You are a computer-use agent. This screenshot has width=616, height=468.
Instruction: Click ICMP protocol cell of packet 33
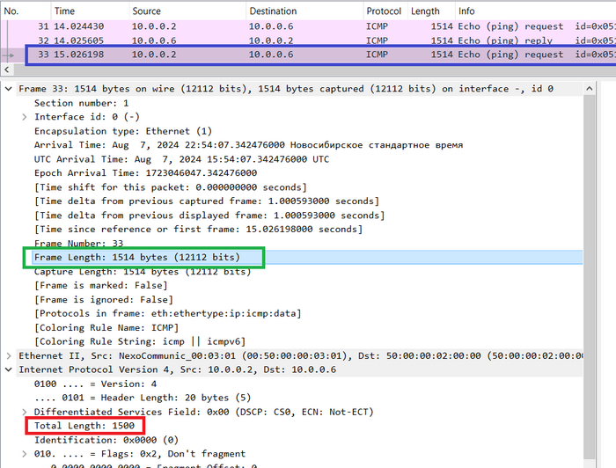pyautogui.click(x=378, y=55)
